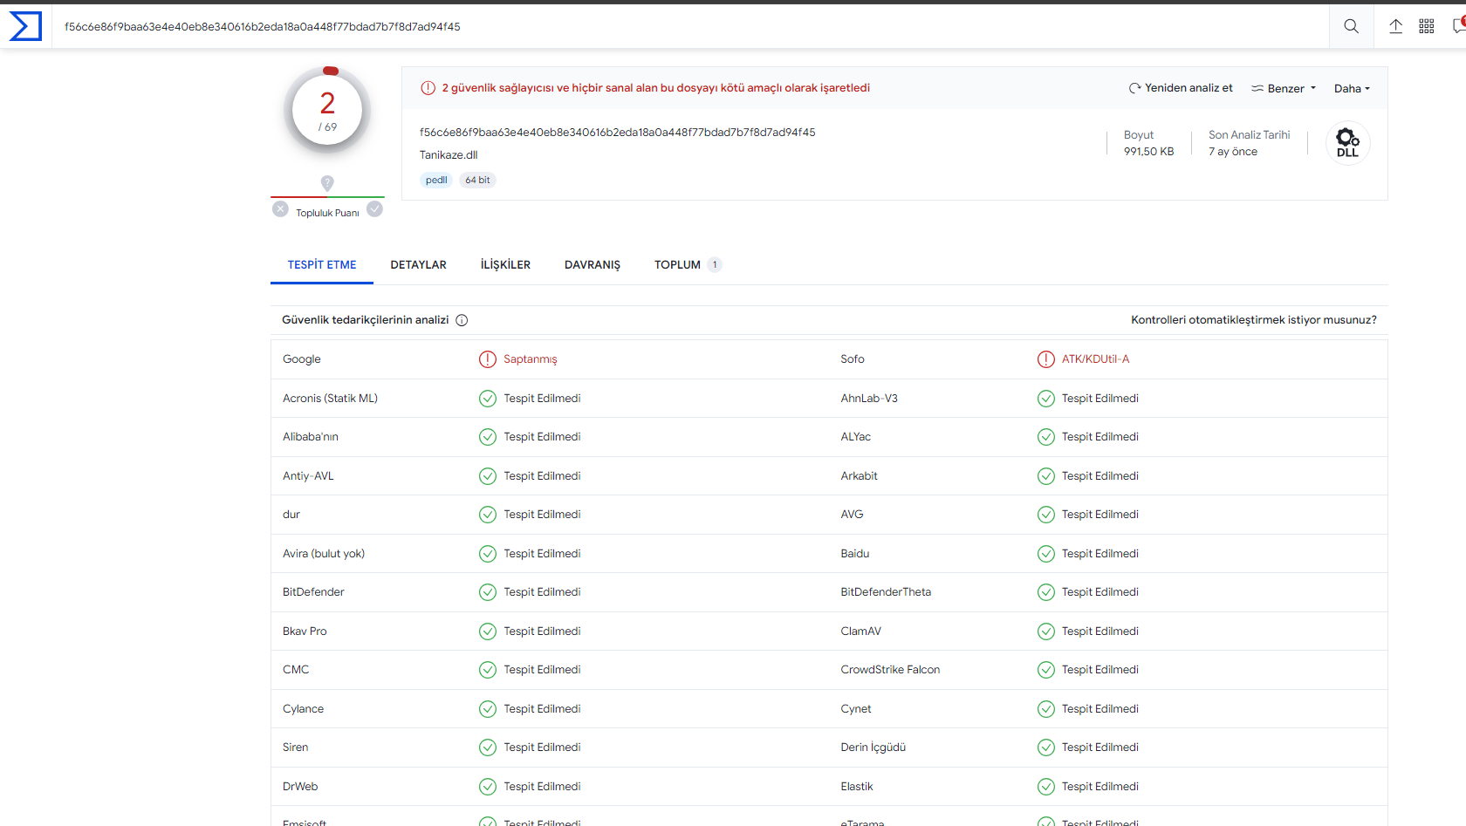Click the Son Analiz Tarihi label

click(1250, 135)
